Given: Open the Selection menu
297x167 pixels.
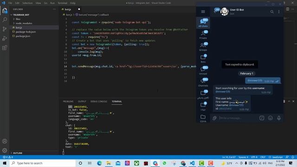Looking at the screenshot, I should 27,3.
